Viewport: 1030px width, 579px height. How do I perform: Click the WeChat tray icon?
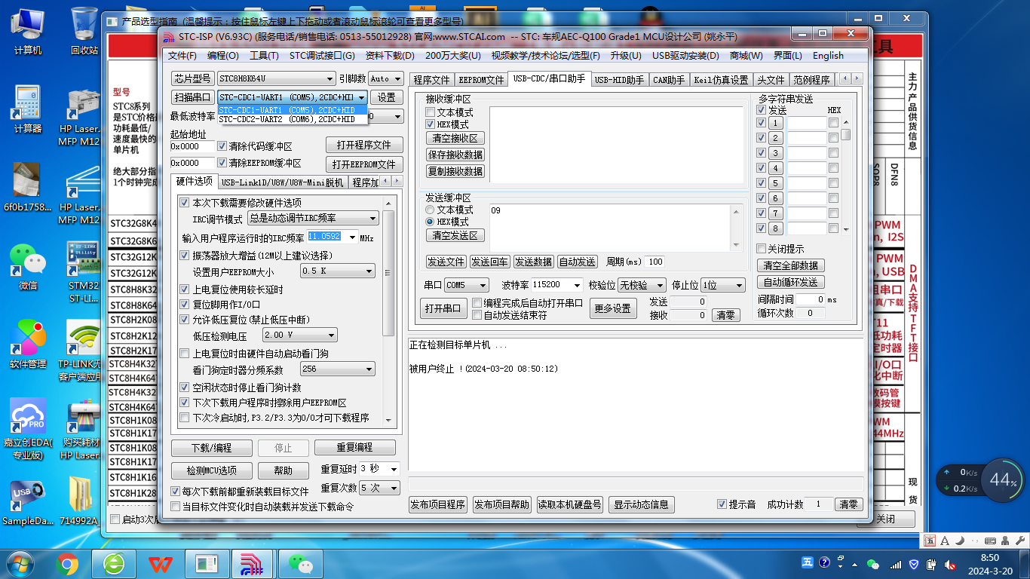click(873, 564)
